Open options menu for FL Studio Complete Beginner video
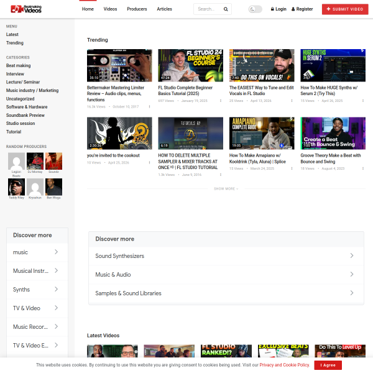 pos(221,101)
